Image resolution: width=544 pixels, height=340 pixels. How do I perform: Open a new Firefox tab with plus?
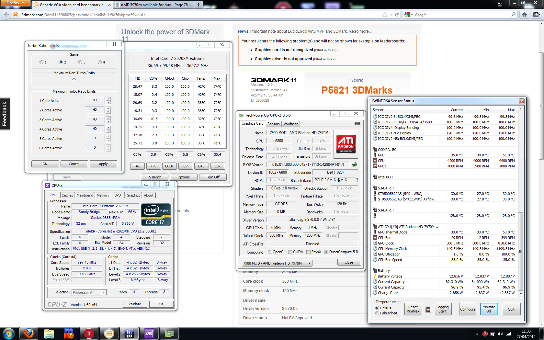[198, 5]
